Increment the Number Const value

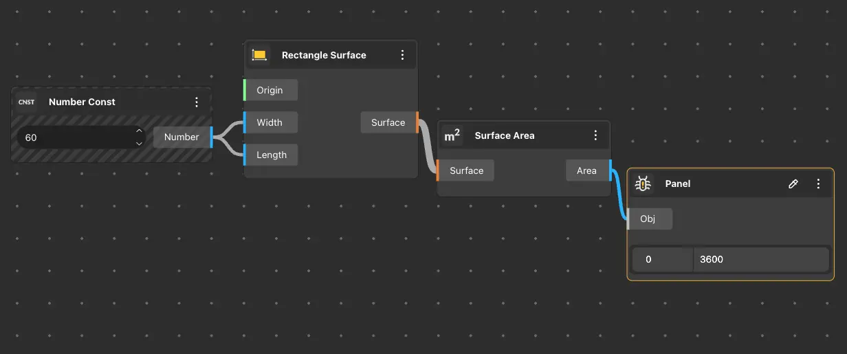coord(139,131)
